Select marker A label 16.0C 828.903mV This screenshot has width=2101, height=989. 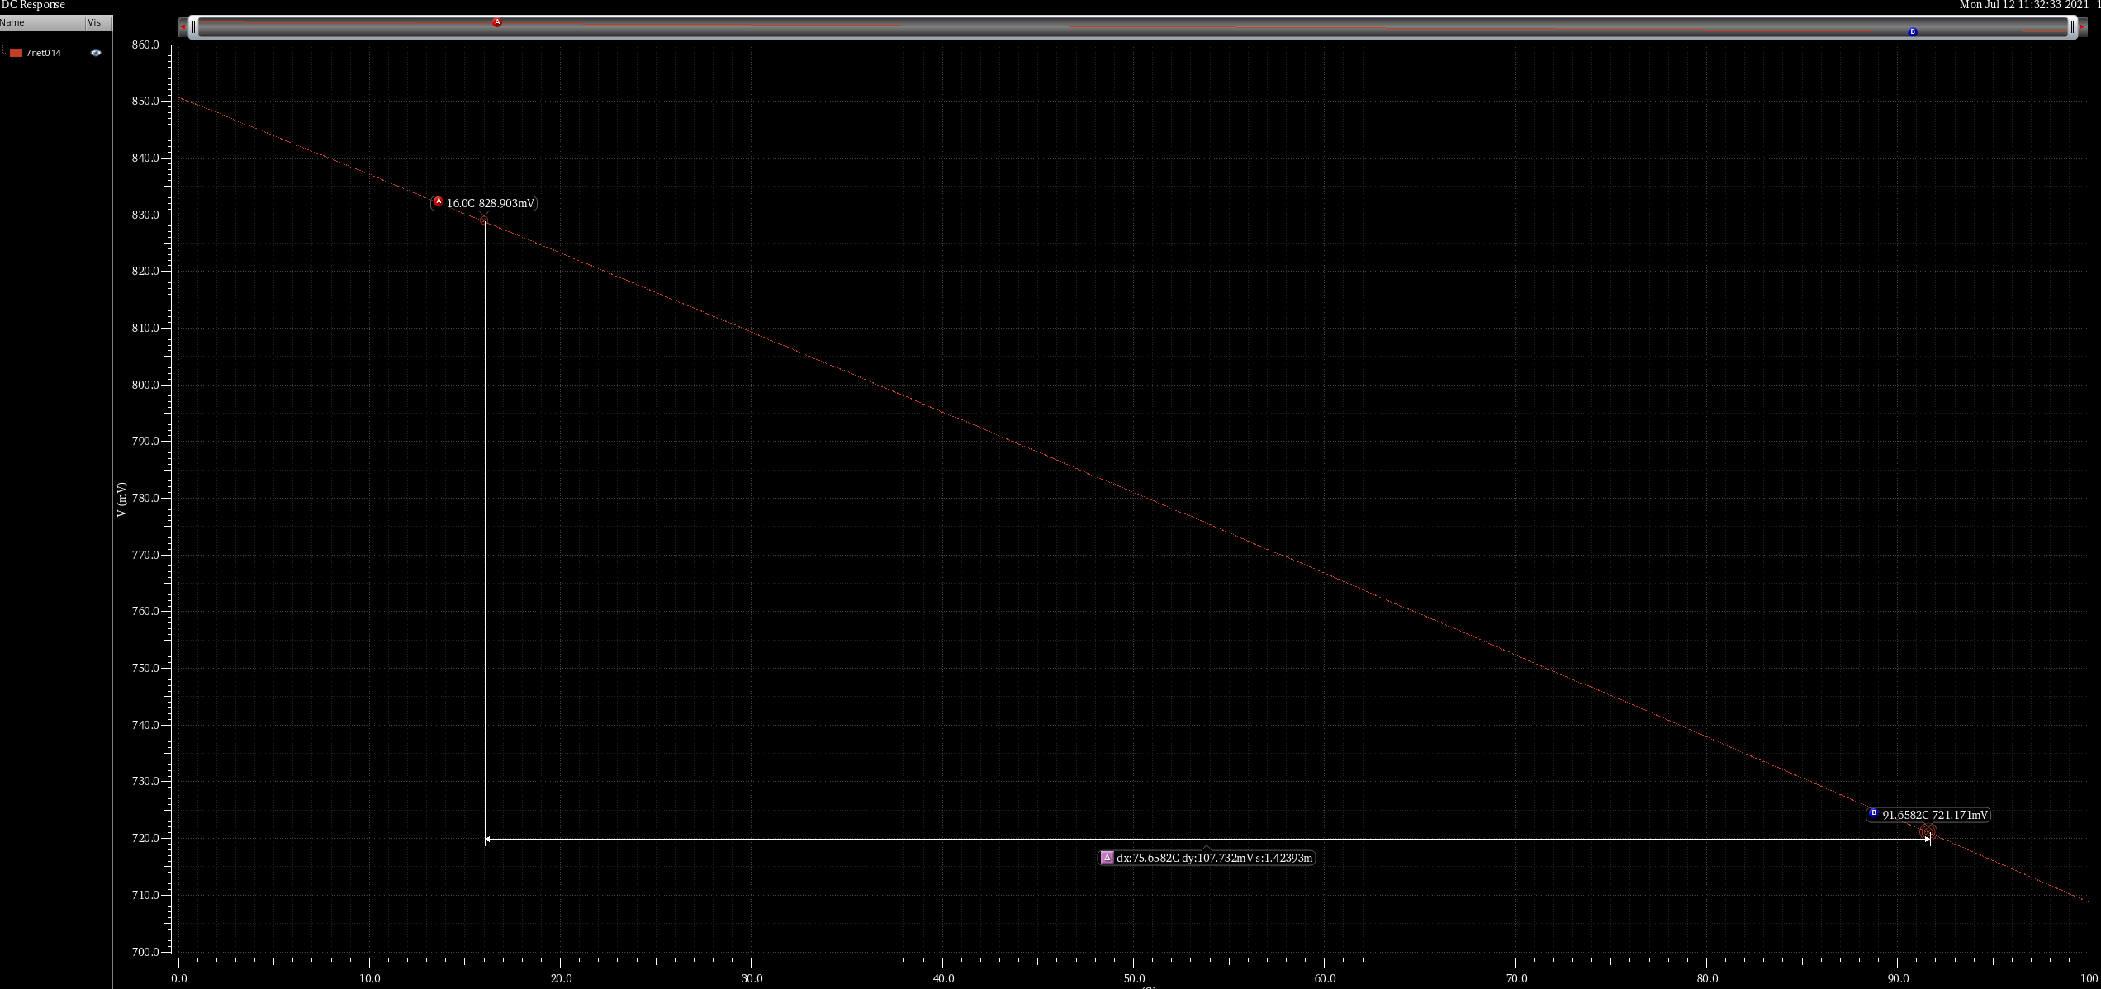[491, 203]
